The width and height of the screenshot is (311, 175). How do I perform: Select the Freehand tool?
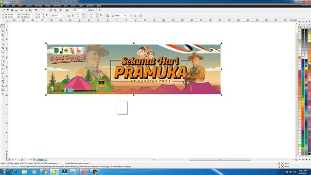(x=2, y=43)
